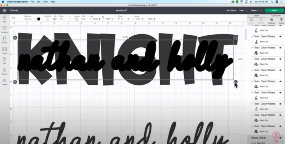Screen dimensions: 285x144
Task: Hide the 'a' layer directly above 'h' layer
Action: (x=280, y=82)
